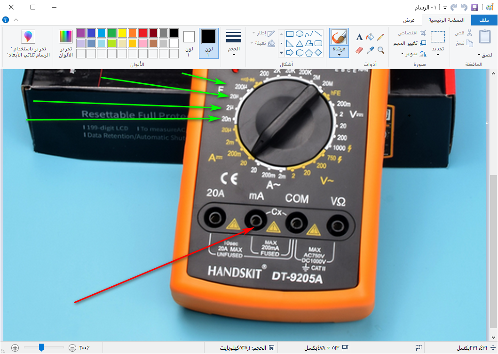Select the Eraser tool
Image resolution: width=498 pixels, height=354 pixels.
point(359,50)
